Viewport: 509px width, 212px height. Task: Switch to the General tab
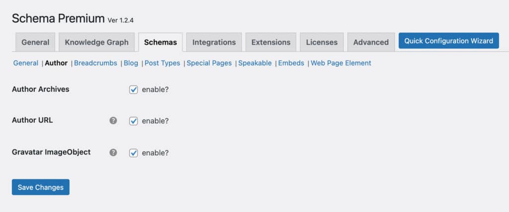pos(35,42)
